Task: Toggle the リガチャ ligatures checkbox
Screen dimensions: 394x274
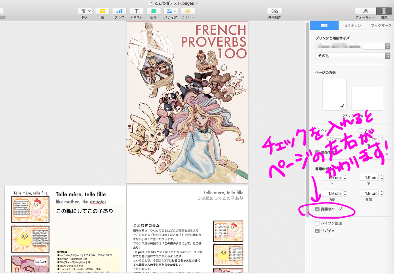Action: (317, 231)
